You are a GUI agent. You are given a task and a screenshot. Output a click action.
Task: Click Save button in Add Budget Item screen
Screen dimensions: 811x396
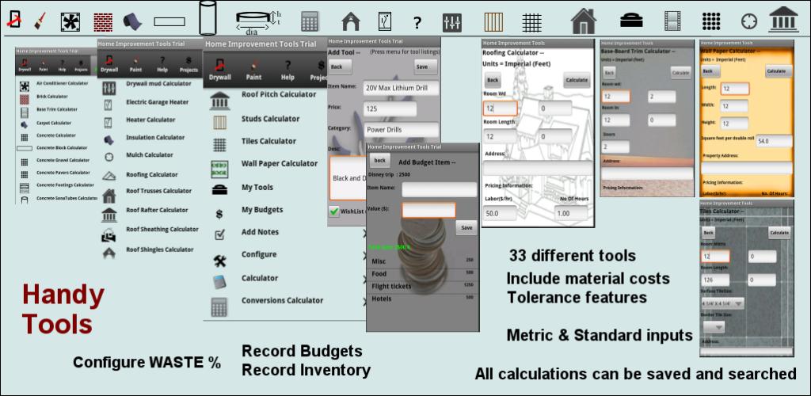click(x=466, y=228)
